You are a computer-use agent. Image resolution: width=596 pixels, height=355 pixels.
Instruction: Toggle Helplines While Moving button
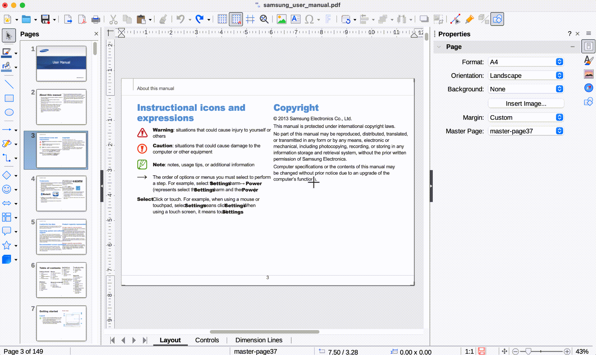[x=250, y=19]
